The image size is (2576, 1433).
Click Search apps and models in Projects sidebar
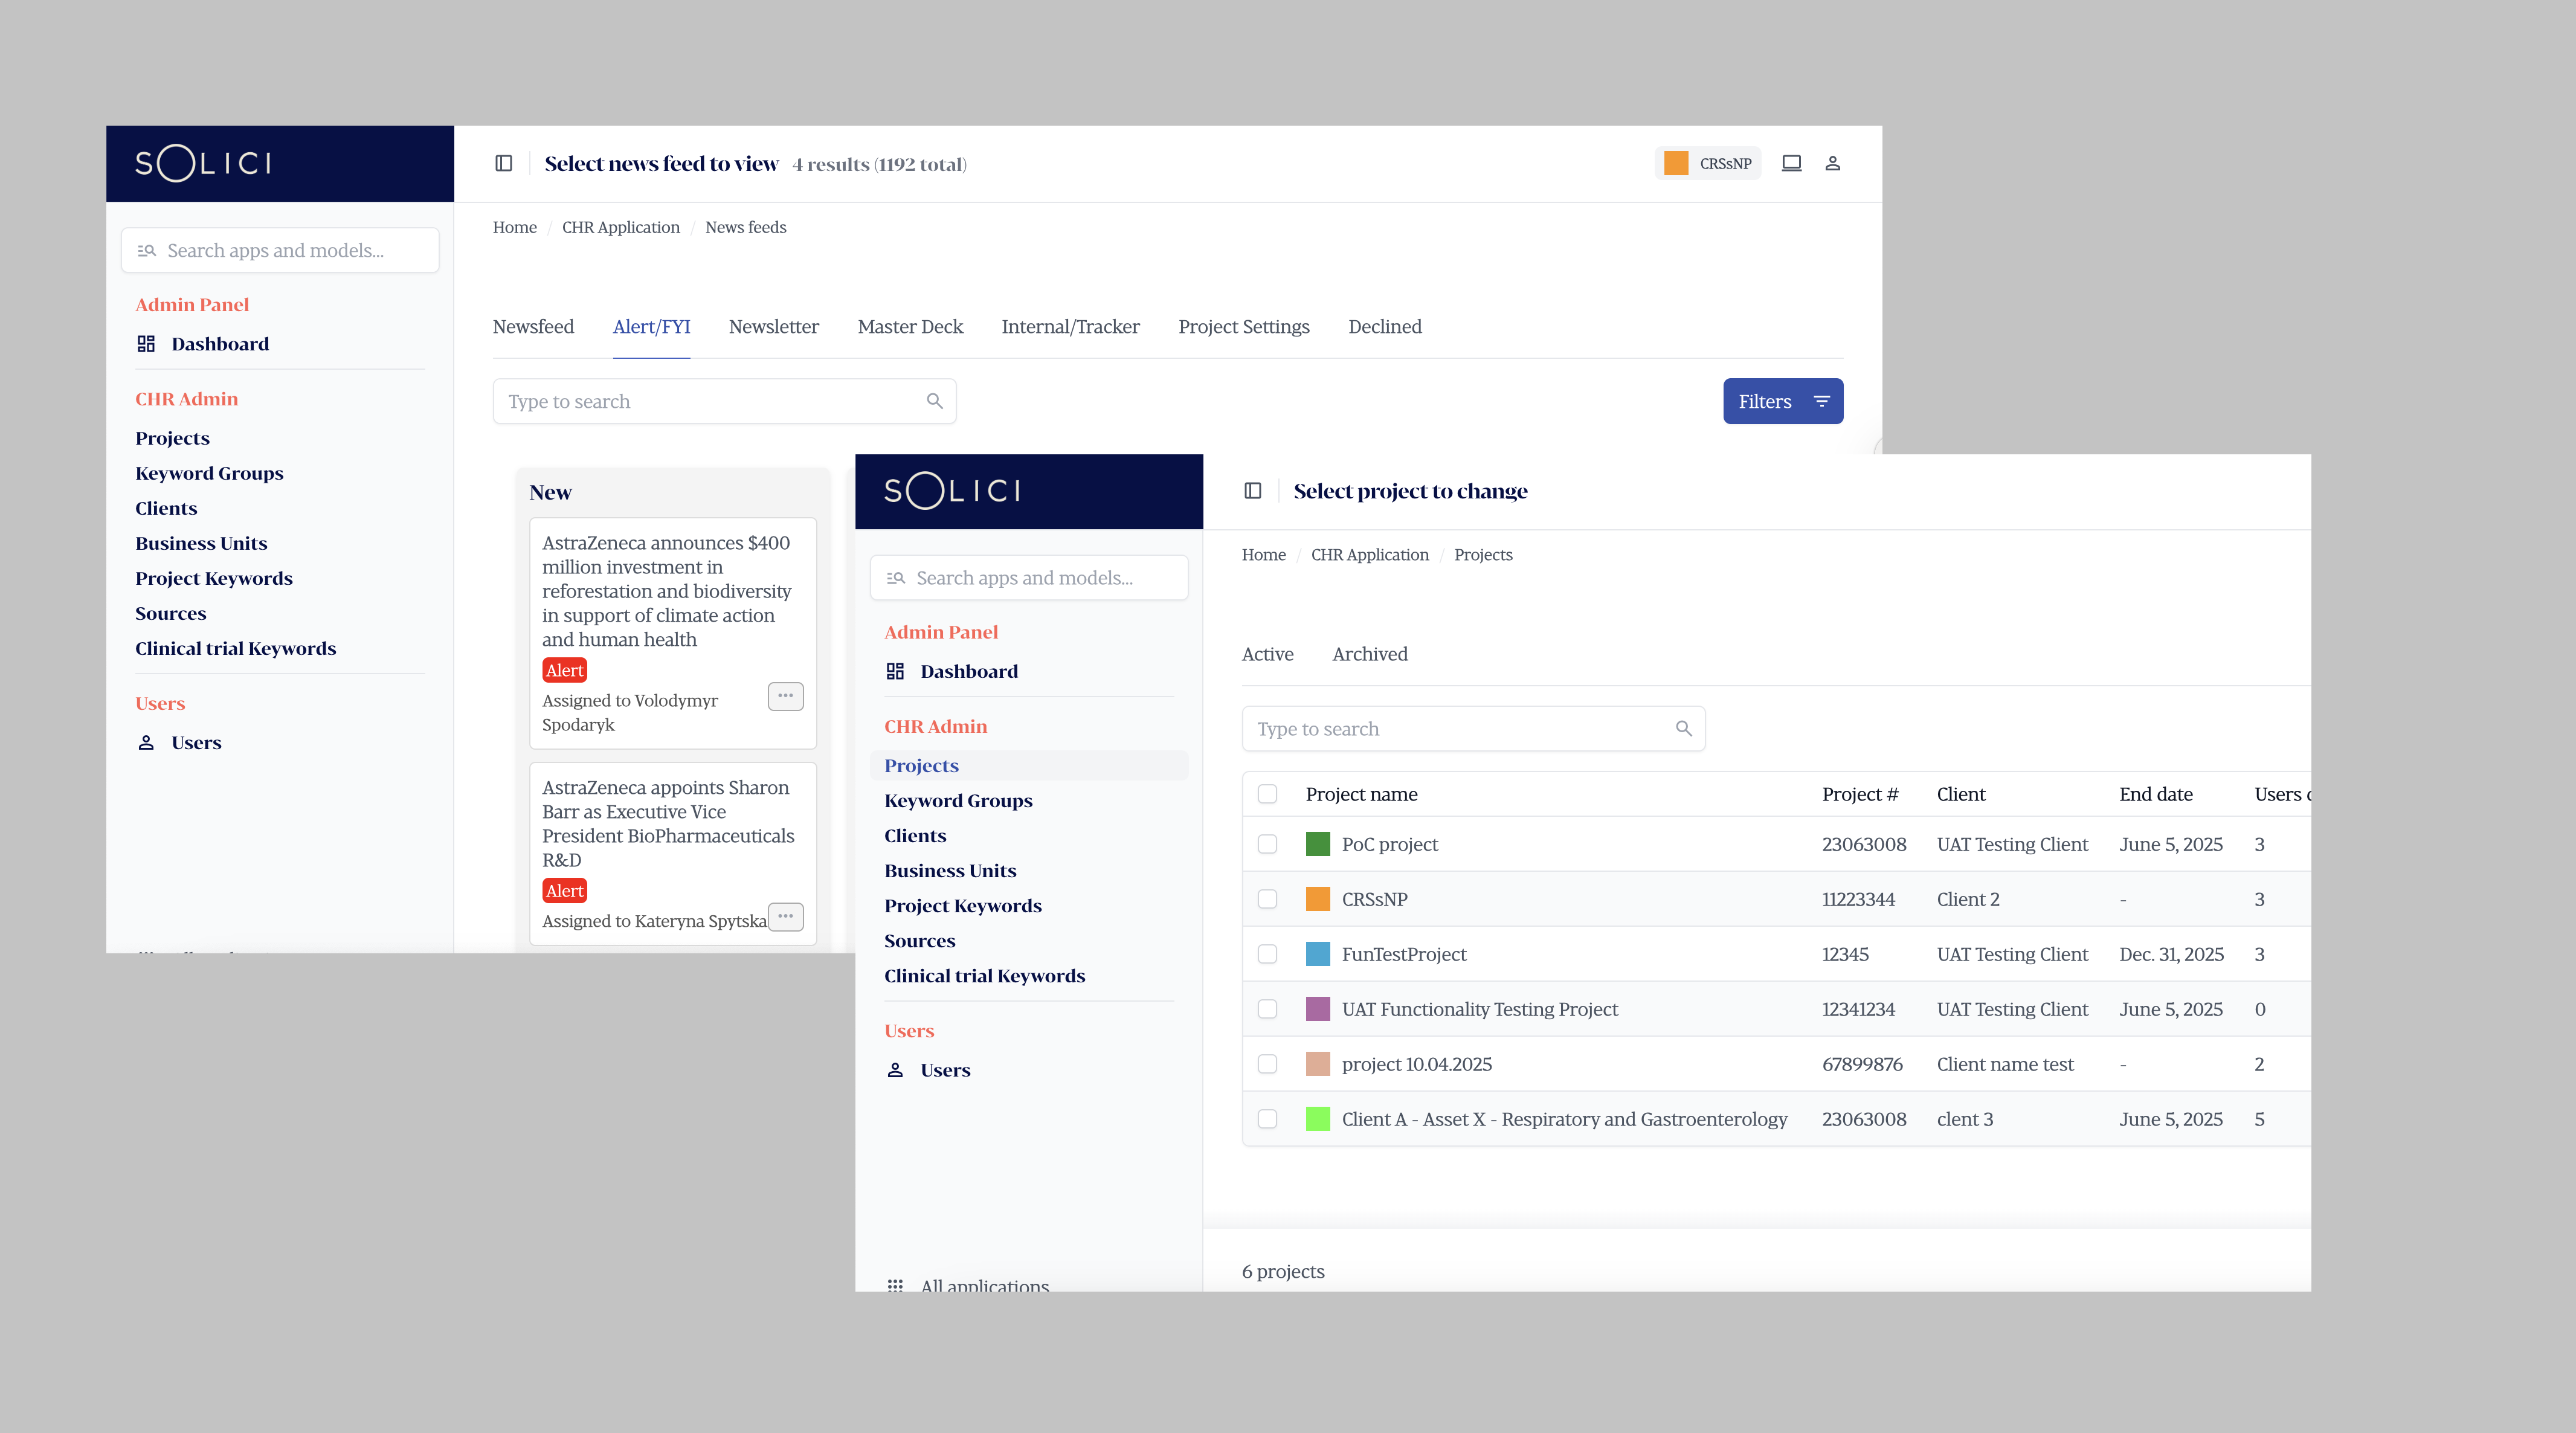pos(1029,578)
